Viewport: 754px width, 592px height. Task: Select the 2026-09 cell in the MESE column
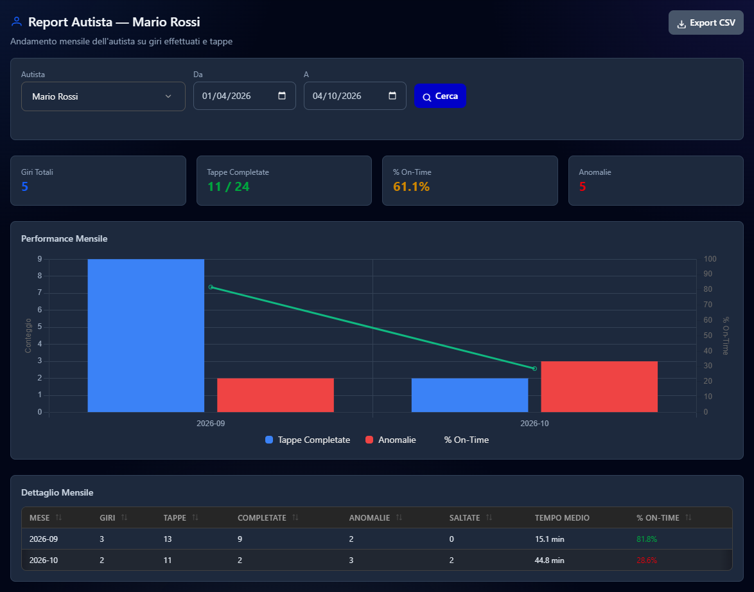(x=44, y=539)
